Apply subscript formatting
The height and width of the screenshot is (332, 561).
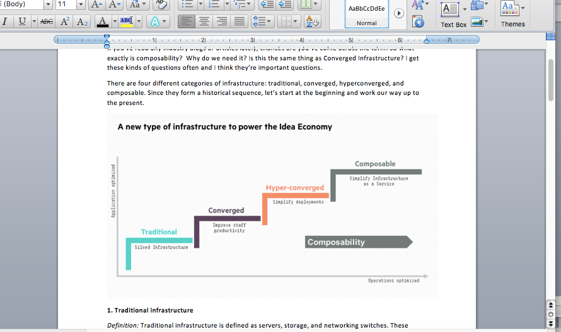pos(81,21)
